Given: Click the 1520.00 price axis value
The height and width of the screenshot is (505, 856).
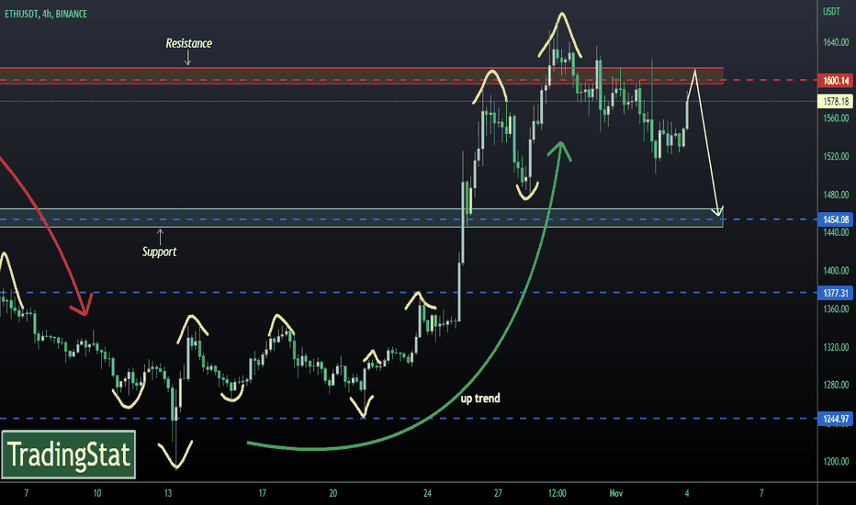Looking at the screenshot, I should [836, 156].
